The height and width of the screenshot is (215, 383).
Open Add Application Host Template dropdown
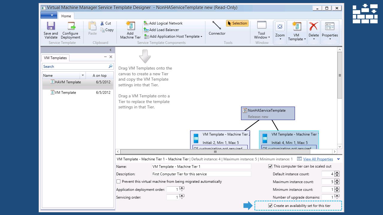click(173, 36)
